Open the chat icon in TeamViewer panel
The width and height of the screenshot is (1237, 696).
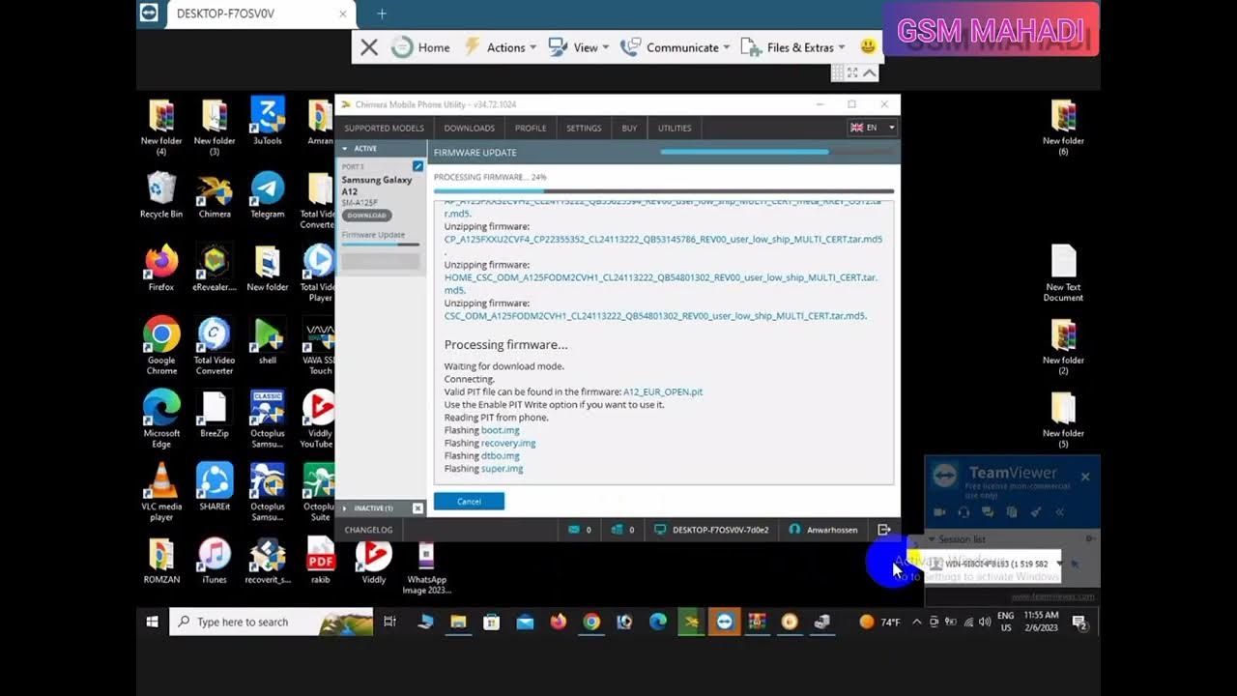988,512
